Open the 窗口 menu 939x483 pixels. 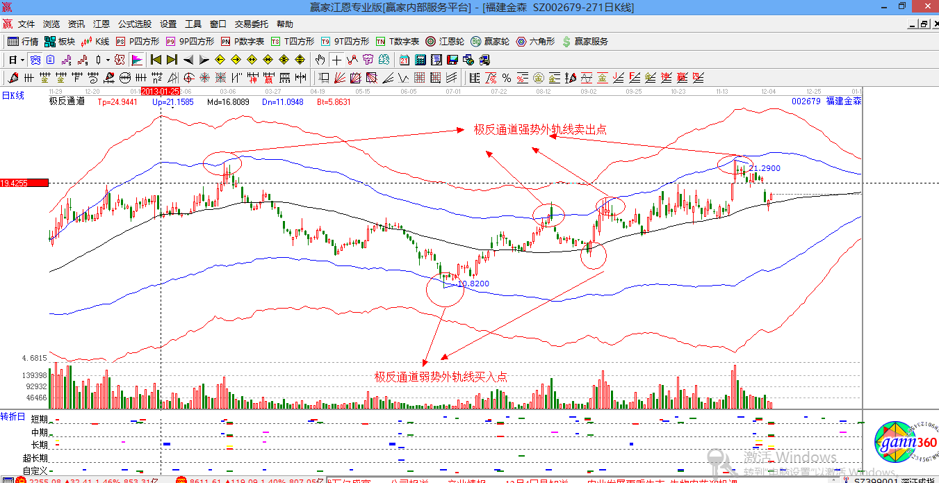(217, 23)
